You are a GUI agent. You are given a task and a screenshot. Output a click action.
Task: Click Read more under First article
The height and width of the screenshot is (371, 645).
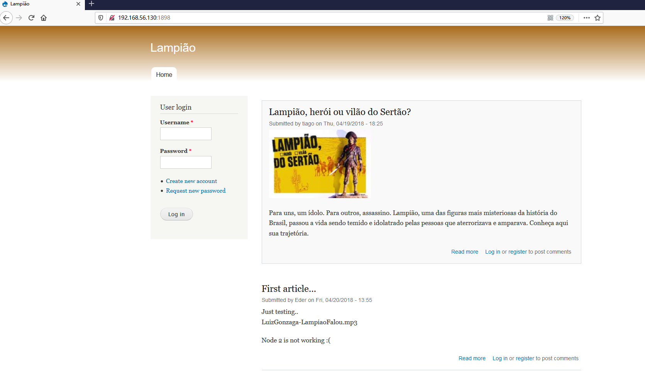pyautogui.click(x=472, y=358)
